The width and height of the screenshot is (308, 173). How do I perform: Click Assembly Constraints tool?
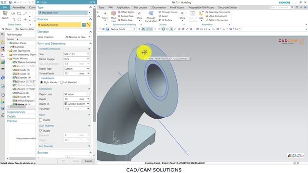[x=218, y=12]
